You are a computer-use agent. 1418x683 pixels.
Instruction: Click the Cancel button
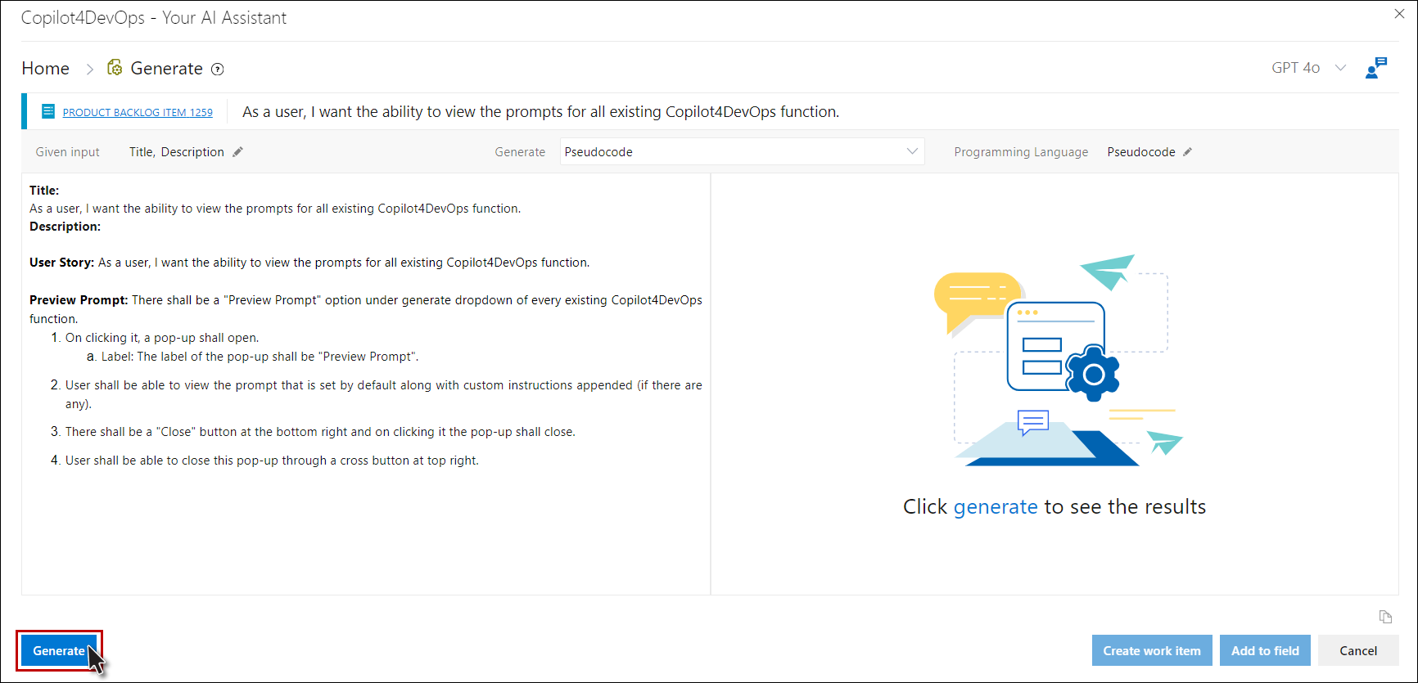[x=1358, y=651]
